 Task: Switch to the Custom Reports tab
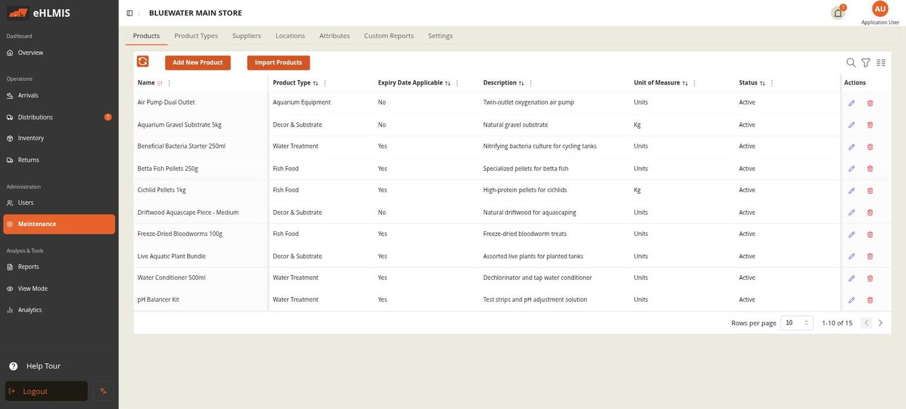(x=389, y=36)
